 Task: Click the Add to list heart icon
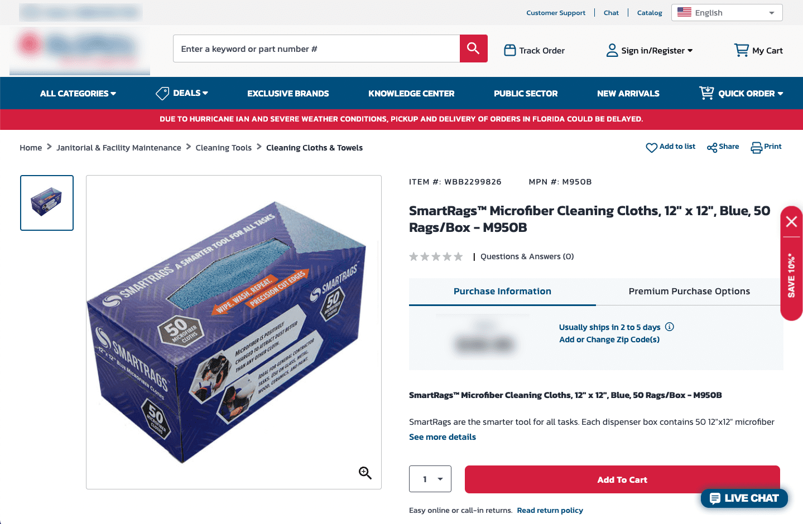point(651,148)
